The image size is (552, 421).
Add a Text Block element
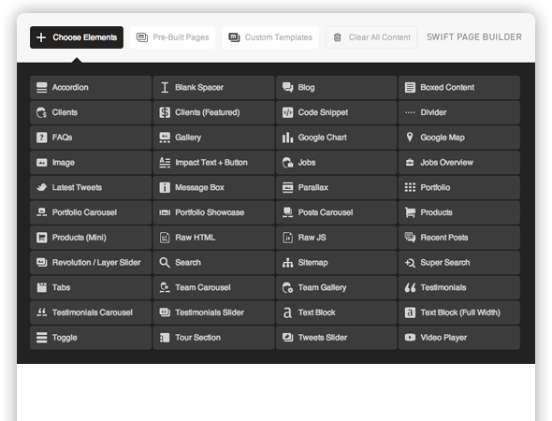click(336, 312)
